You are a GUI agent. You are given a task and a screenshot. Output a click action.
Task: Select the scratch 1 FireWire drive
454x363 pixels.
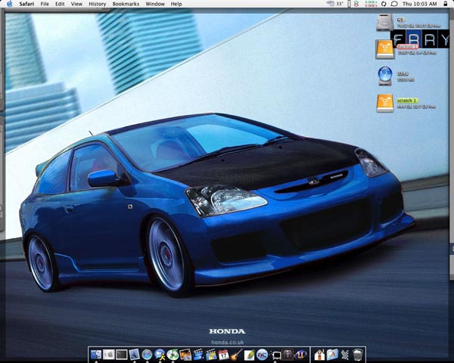pos(385,103)
